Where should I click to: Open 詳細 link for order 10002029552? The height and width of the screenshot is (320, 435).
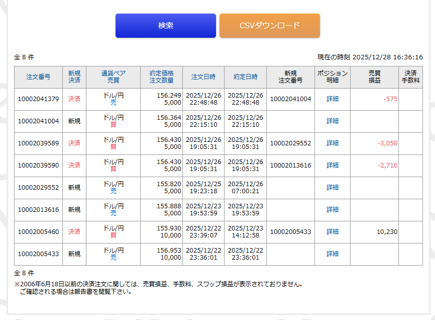[x=333, y=188]
